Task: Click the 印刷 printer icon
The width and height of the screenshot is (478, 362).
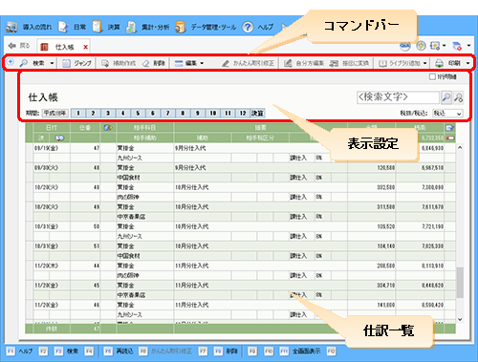Action: point(439,63)
